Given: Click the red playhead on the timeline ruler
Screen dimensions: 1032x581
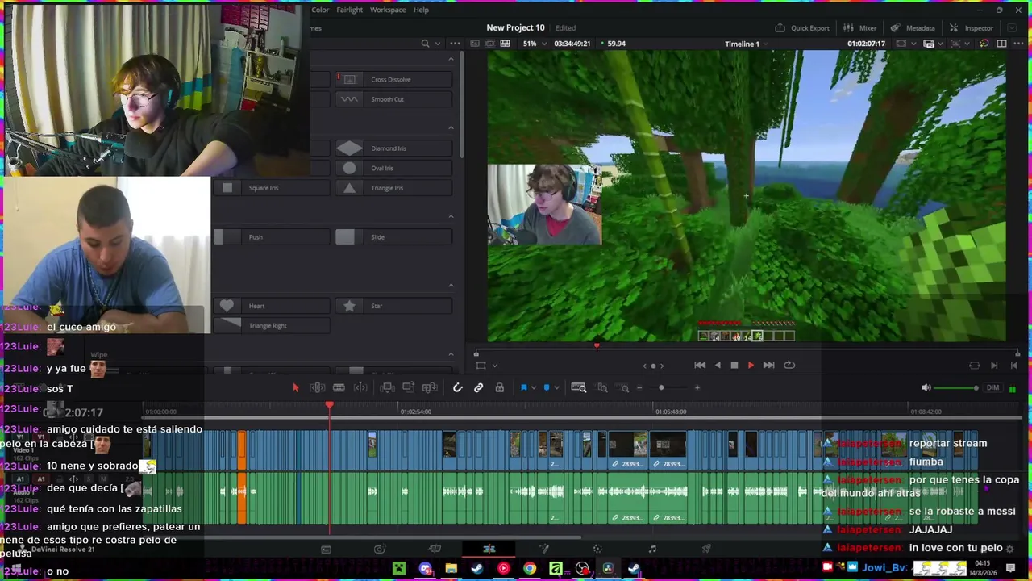Looking at the screenshot, I should click(x=329, y=406).
